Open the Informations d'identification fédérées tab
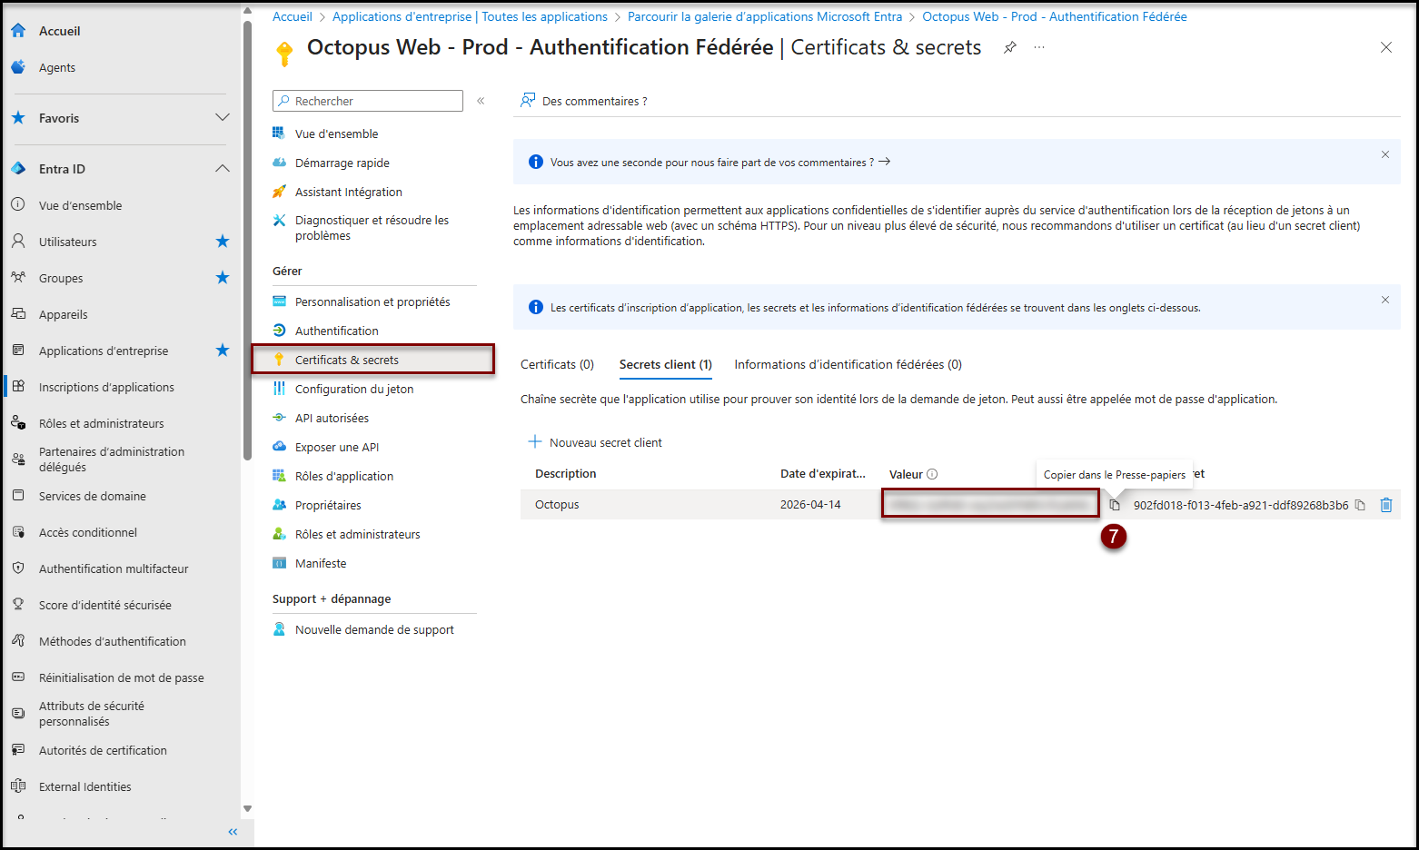1419x850 pixels. coord(848,364)
